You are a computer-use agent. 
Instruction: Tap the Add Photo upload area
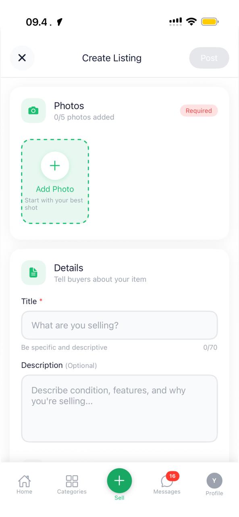(55, 182)
